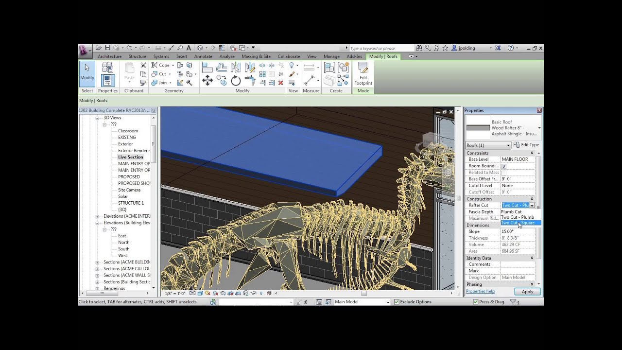Click the paint brush icon in View panel

[x=292, y=74]
